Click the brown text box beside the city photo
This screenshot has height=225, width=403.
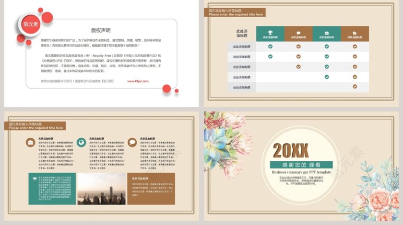[151, 189]
